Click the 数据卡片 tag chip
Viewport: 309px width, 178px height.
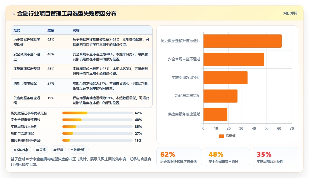78,150
